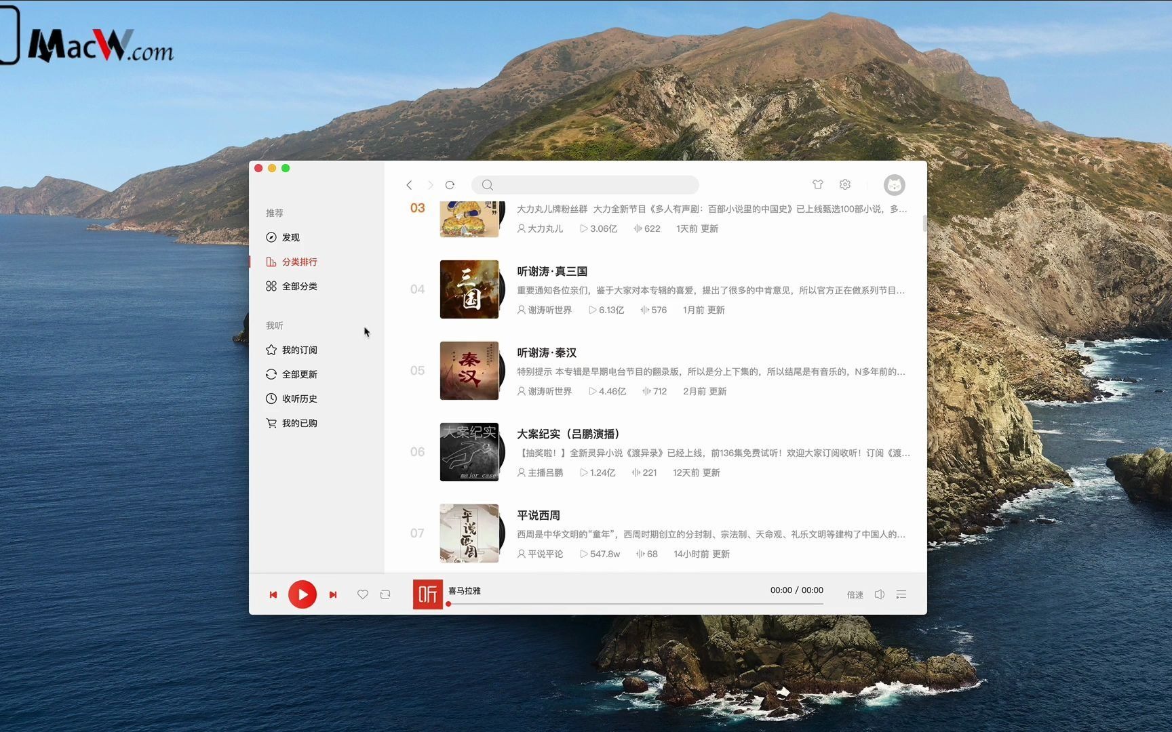The image size is (1172, 732).
Task: Open the 听谢涛·真三国 album cover
Action: [469, 289]
